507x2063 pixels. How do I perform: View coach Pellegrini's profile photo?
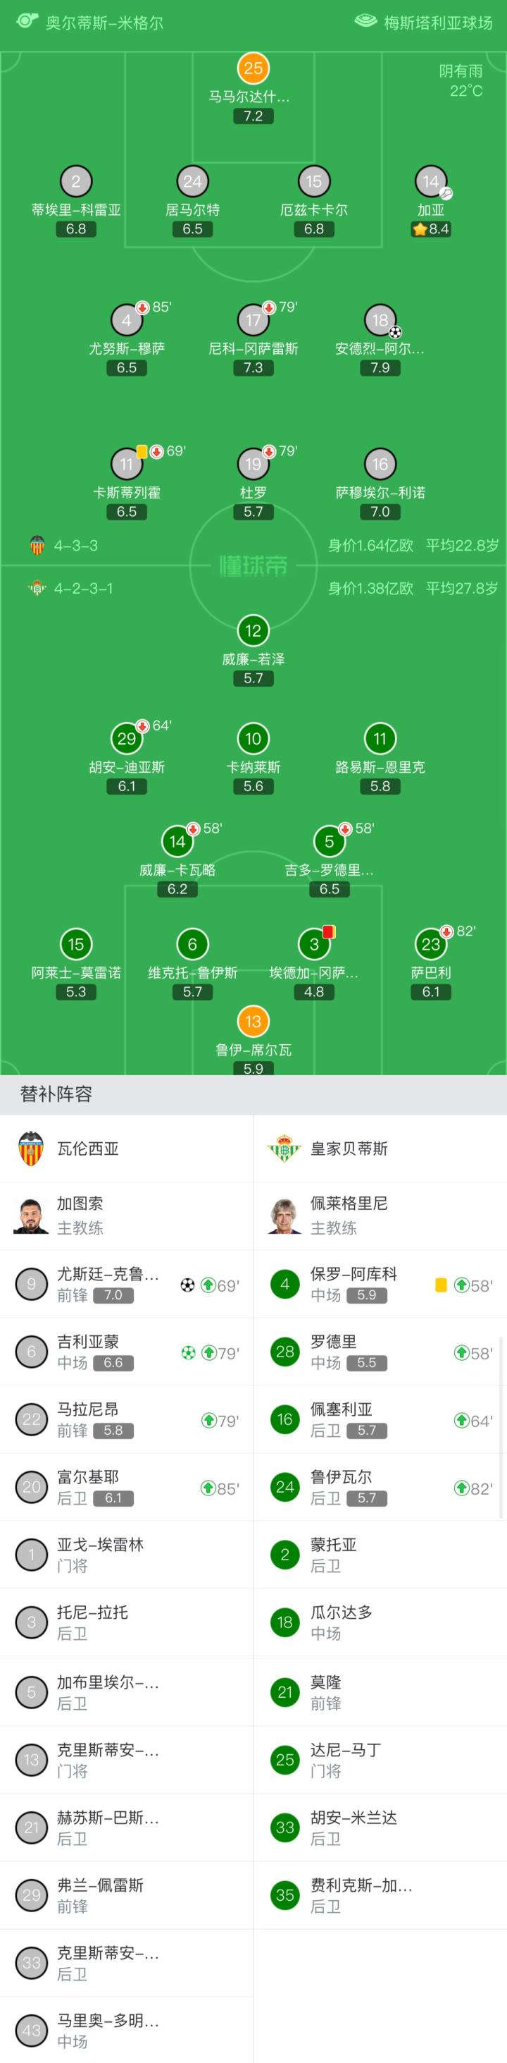click(284, 1216)
